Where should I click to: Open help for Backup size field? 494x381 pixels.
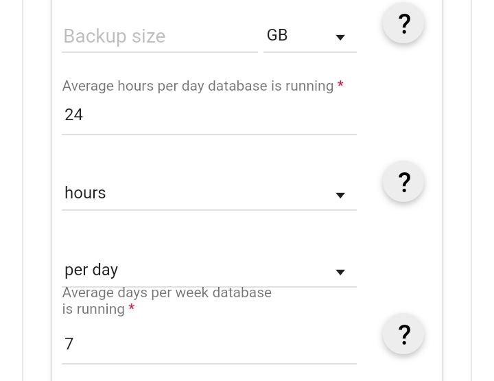pyautogui.click(x=403, y=23)
